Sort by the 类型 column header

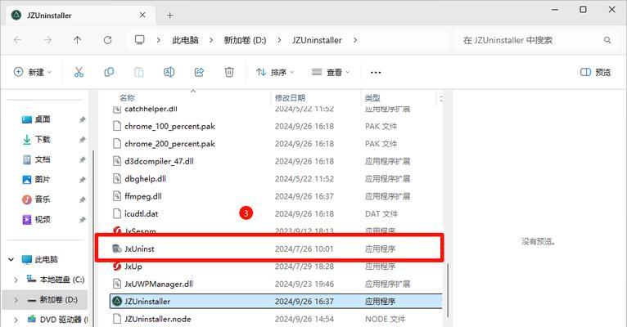[x=372, y=98]
